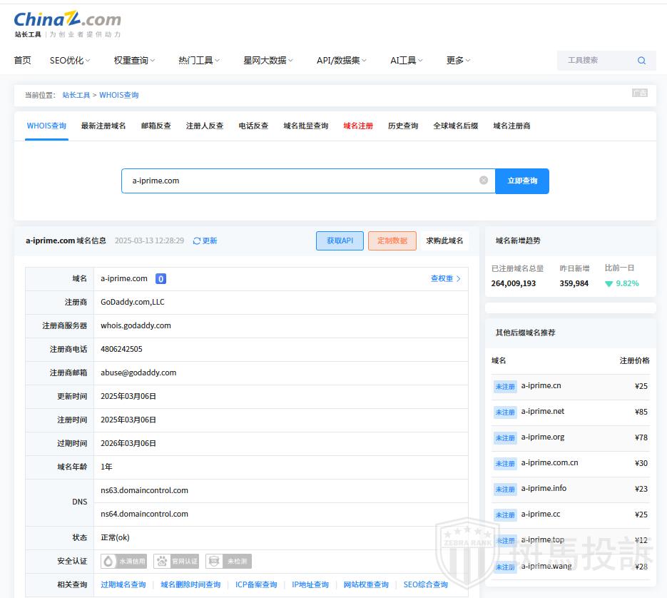Click the domain input field with a-iprime.com
Viewport: 667px width, 598px height.
tap(300, 181)
